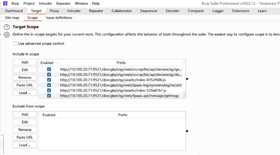The image size is (280, 155).
Task: Open the Logger tab
Action: click(218, 11)
